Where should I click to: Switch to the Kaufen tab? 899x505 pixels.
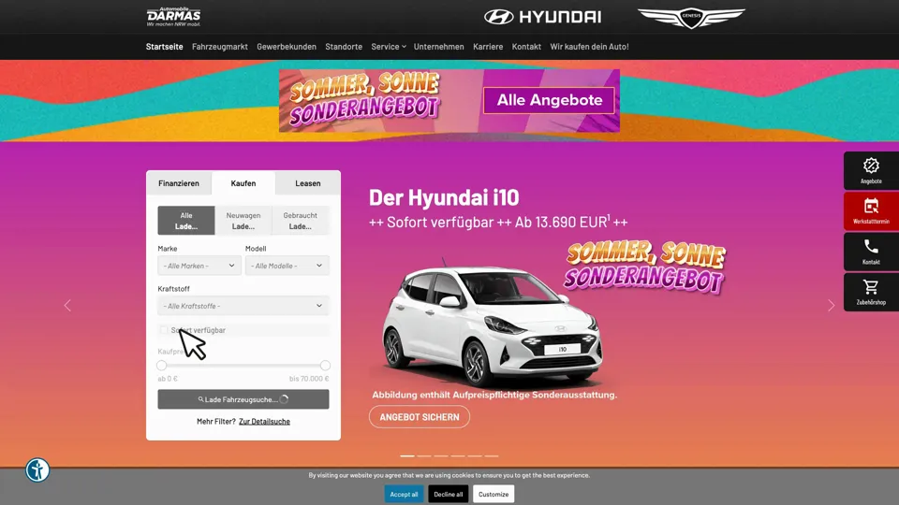coord(243,183)
